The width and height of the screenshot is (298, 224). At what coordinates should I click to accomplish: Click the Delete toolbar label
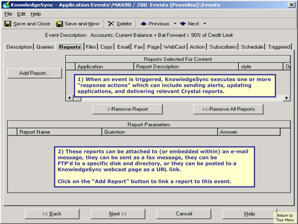click(124, 24)
